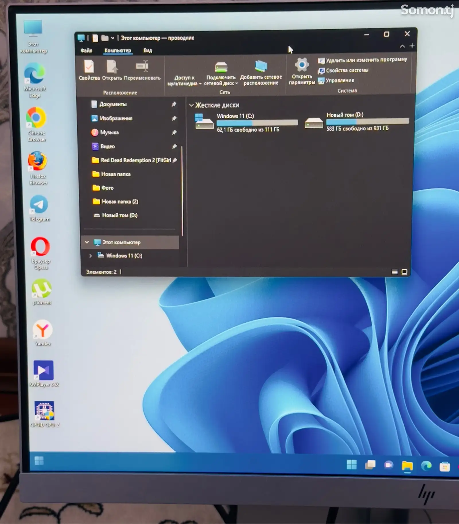Open System properties link

tap(343, 70)
